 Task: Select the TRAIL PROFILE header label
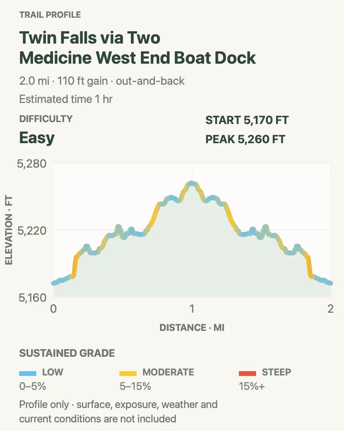pos(50,14)
